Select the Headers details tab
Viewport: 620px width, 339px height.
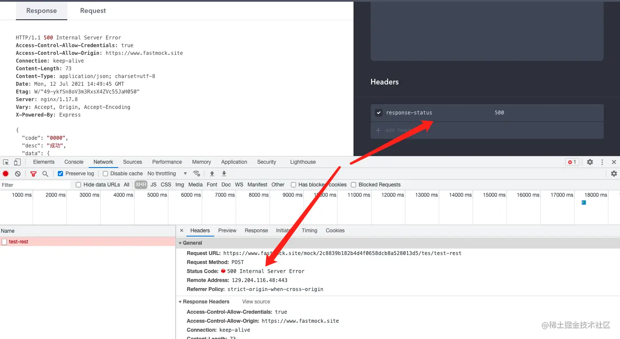click(200, 231)
